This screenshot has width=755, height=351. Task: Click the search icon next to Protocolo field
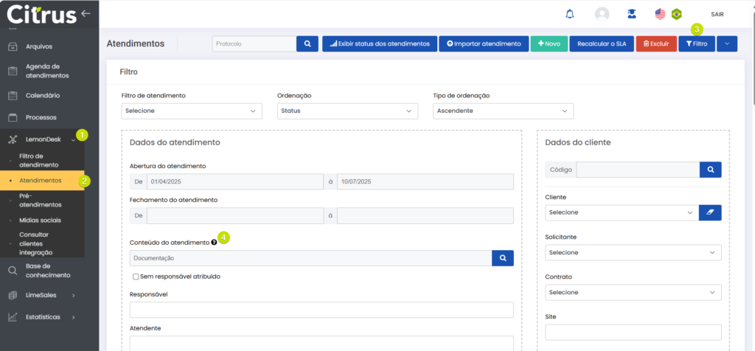pos(307,44)
